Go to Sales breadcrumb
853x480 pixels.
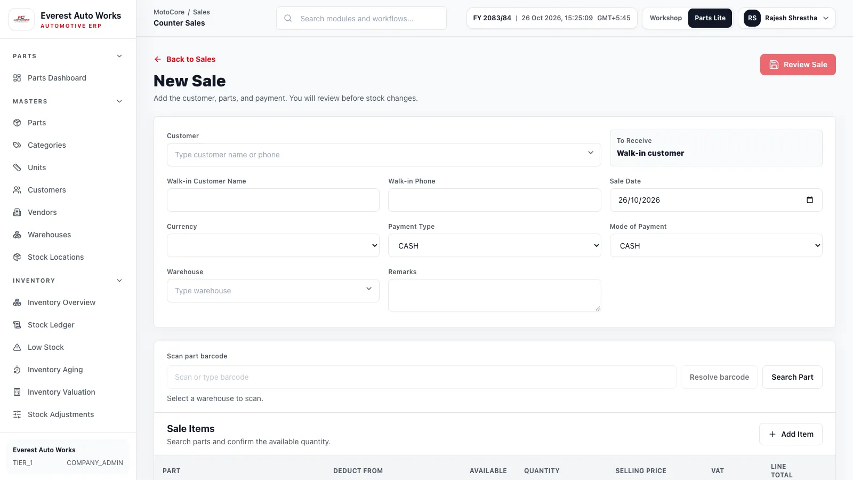(202, 12)
